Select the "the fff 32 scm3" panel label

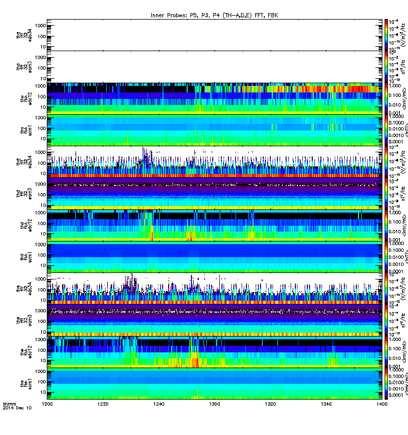click(24, 320)
